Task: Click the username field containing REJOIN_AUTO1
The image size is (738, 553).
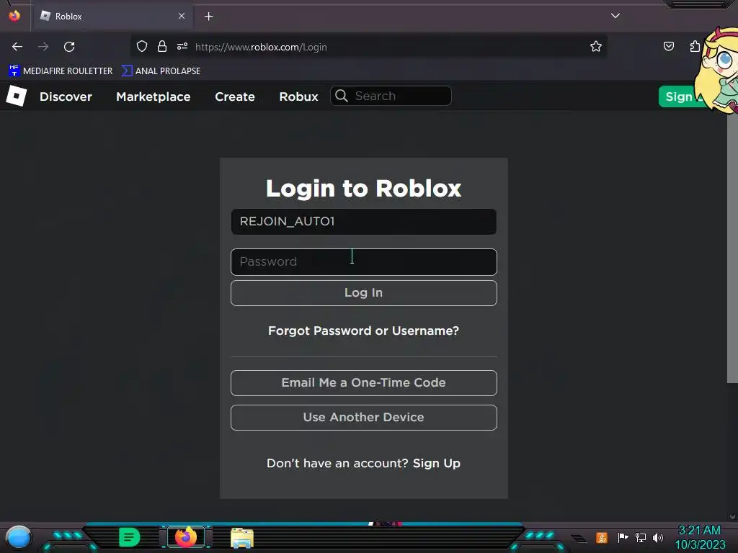Action: tap(364, 222)
